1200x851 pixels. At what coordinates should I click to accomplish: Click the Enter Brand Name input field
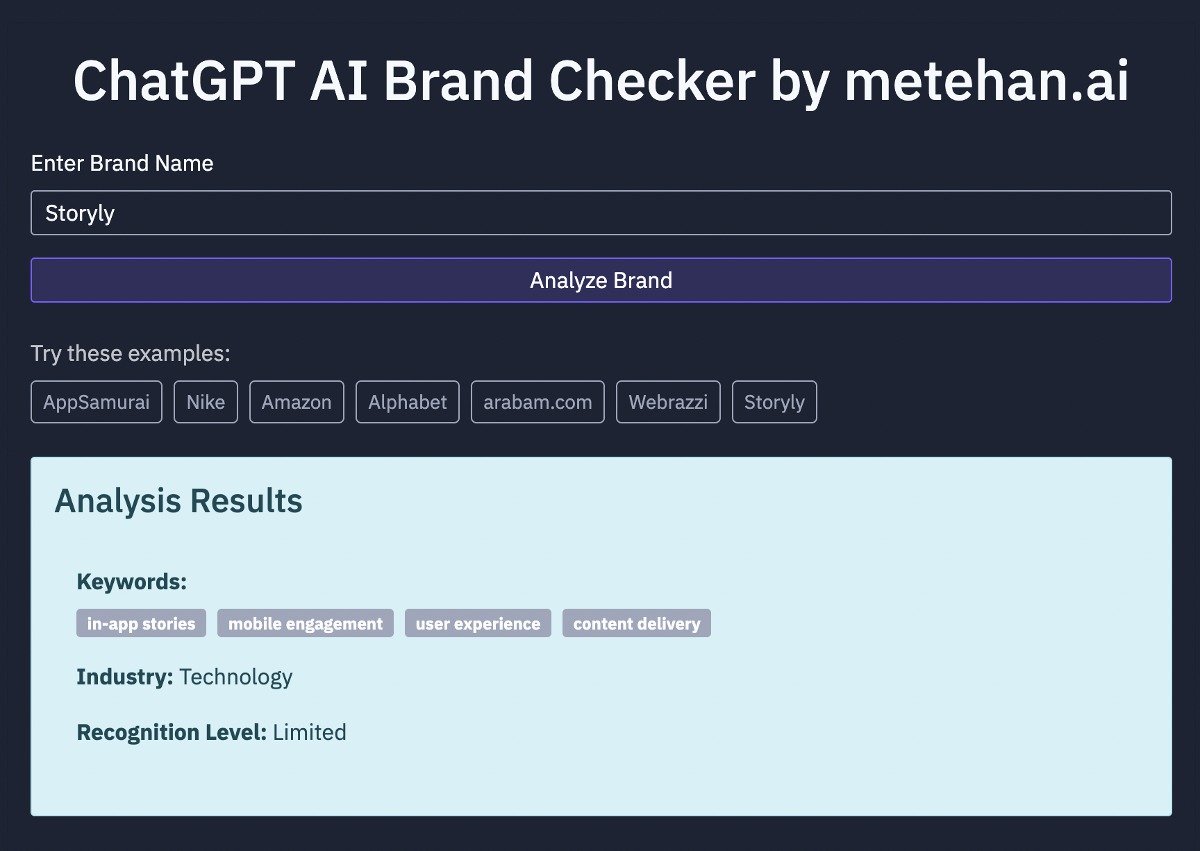coord(601,213)
